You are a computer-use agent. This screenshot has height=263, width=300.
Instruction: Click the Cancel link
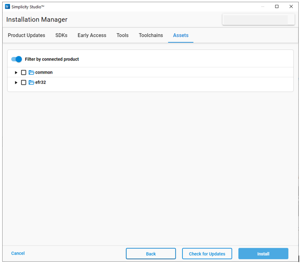(18, 253)
